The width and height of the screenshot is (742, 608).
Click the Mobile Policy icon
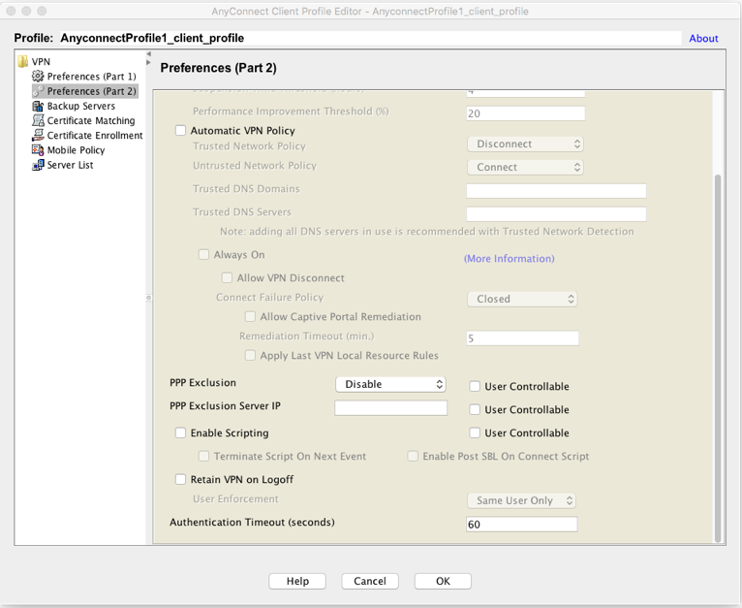[38, 150]
